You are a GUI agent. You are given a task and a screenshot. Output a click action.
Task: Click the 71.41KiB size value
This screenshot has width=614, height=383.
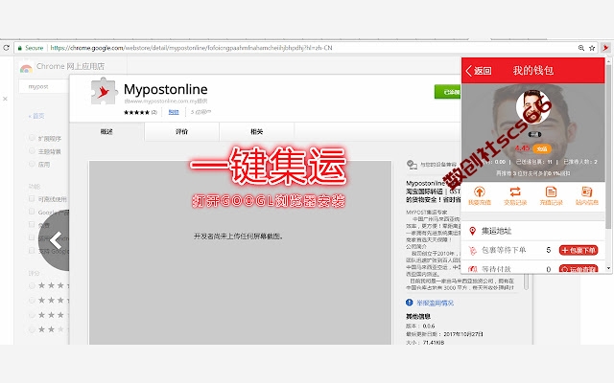[x=434, y=343]
